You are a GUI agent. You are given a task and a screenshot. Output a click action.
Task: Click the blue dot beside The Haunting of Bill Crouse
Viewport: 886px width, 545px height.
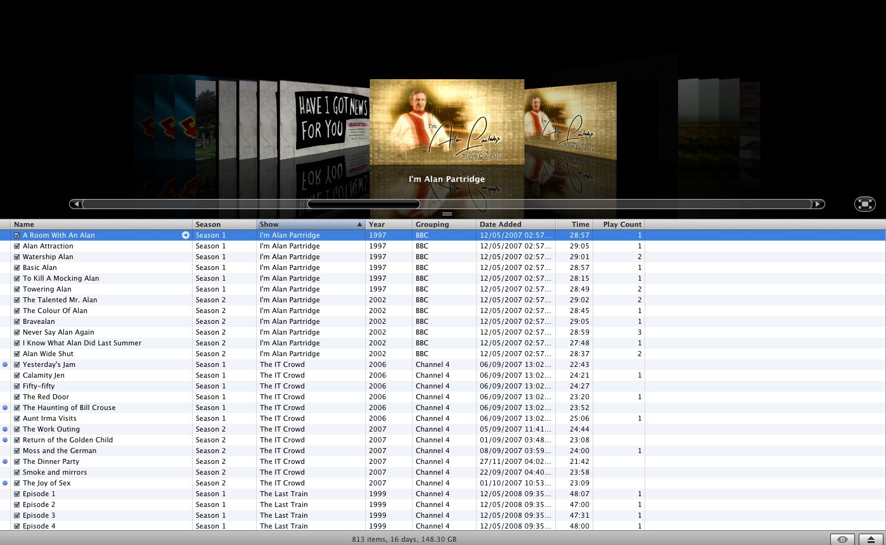click(5, 407)
